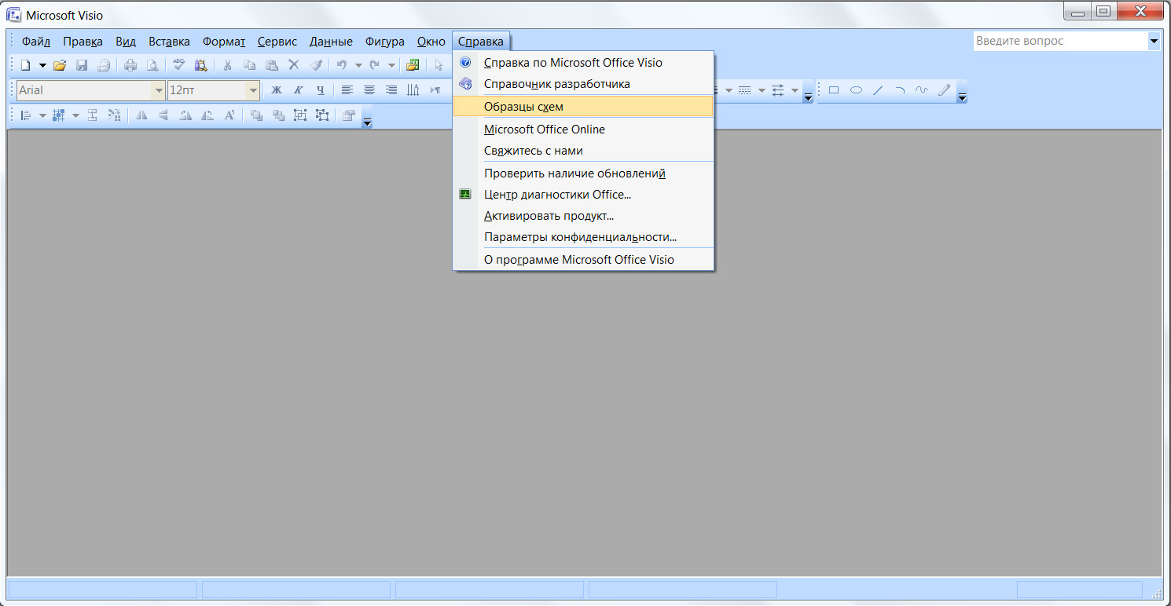The image size is (1171, 606).
Task: Toggle underline formatting (Ч button)
Action: click(x=321, y=90)
